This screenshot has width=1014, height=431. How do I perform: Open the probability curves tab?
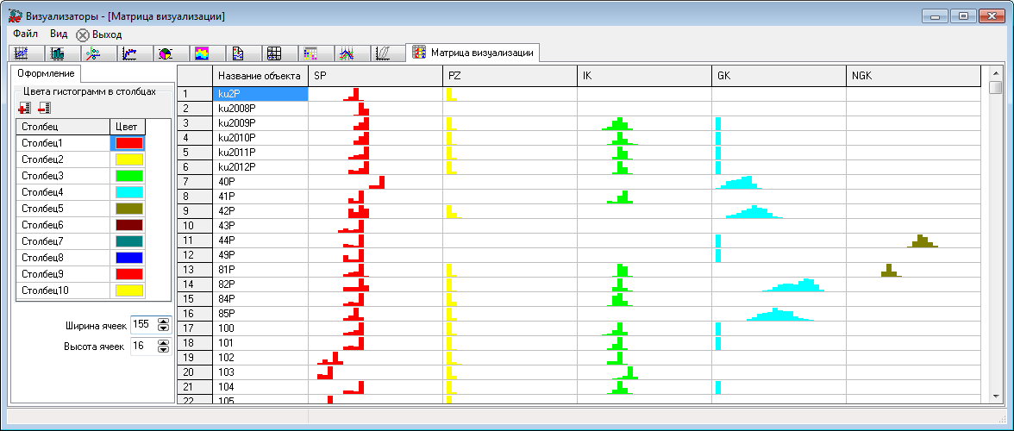pos(385,53)
